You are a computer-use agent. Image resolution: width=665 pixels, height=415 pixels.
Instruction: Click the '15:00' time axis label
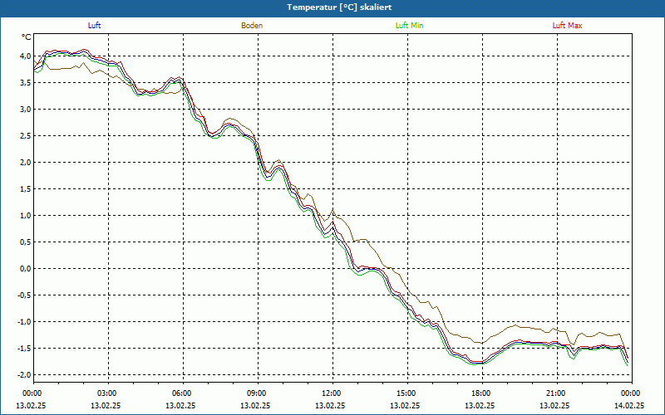tap(407, 393)
